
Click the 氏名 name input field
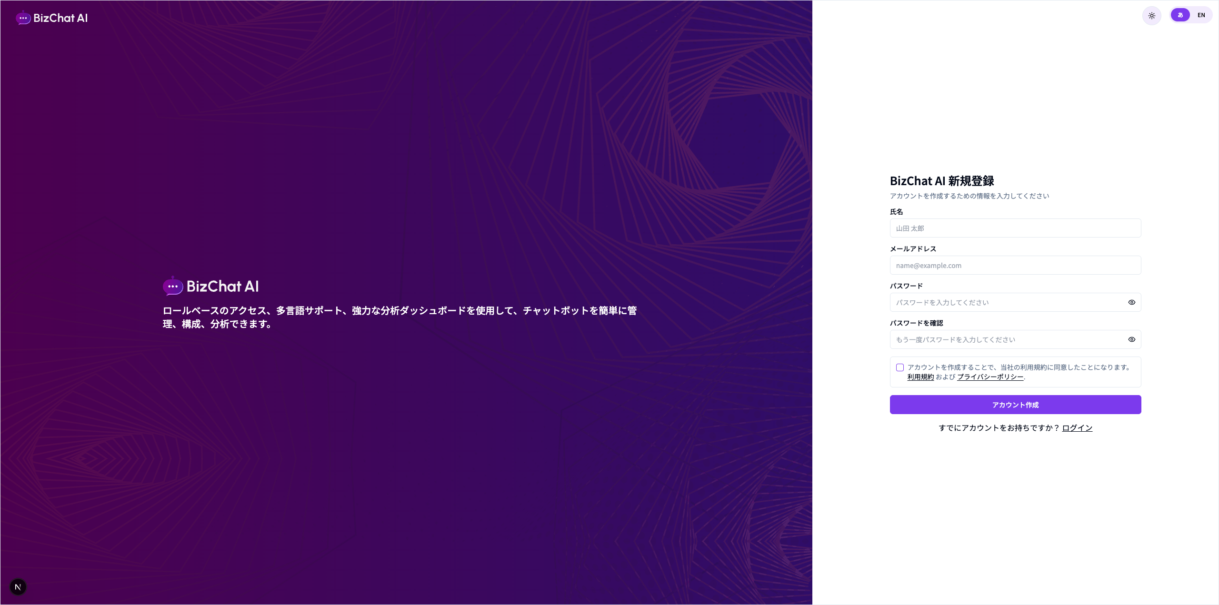click(x=1015, y=228)
